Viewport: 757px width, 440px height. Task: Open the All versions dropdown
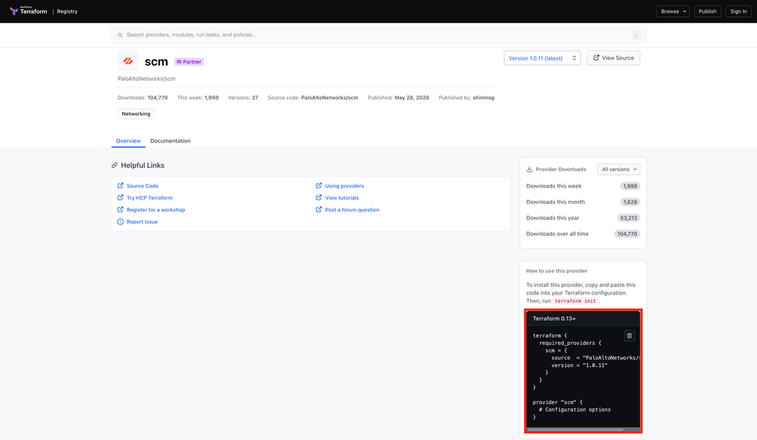pos(618,169)
